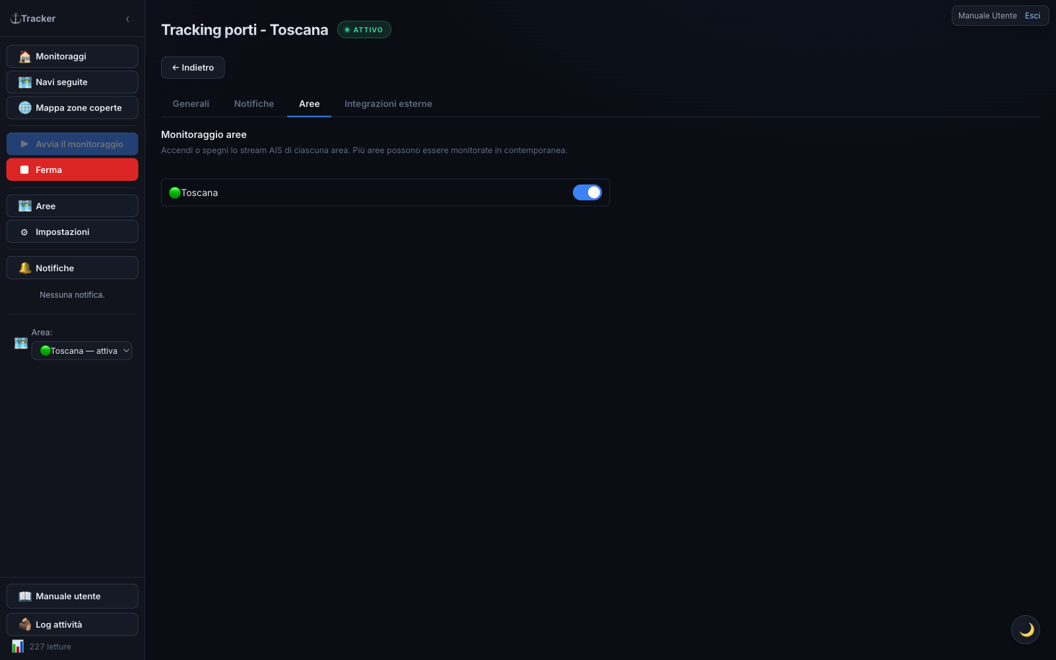Click the gear icon for Impostazioni

coord(24,232)
